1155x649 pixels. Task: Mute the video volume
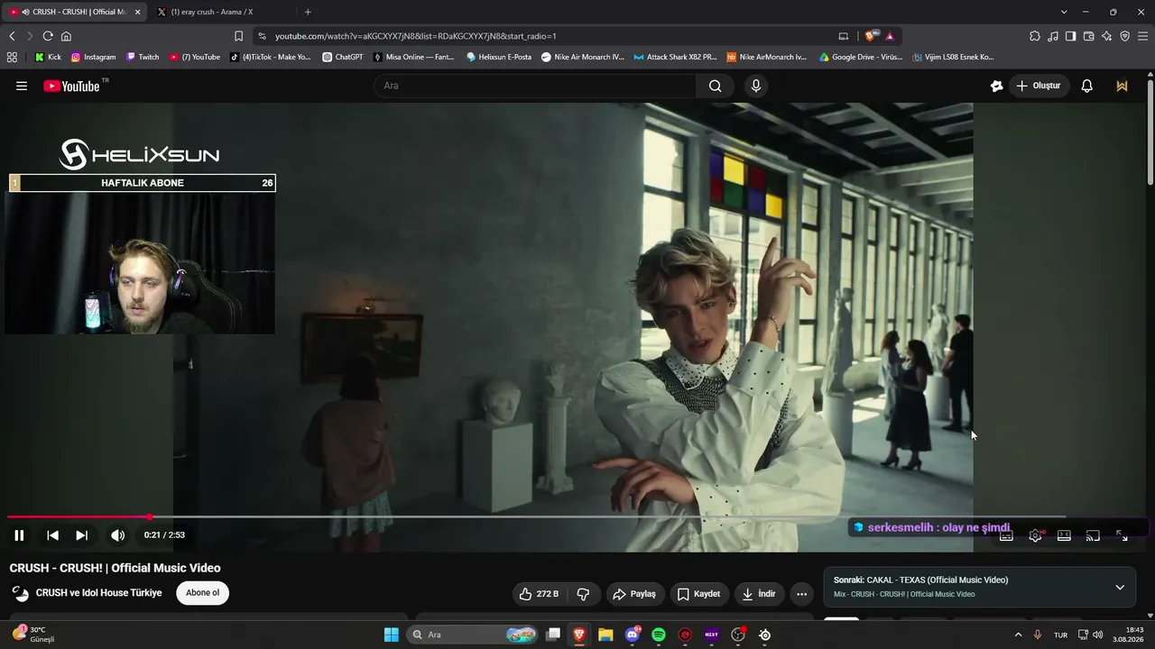pyautogui.click(x=117, y=535)
